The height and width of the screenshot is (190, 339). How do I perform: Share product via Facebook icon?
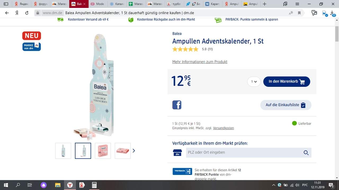[x=177, y=105]
